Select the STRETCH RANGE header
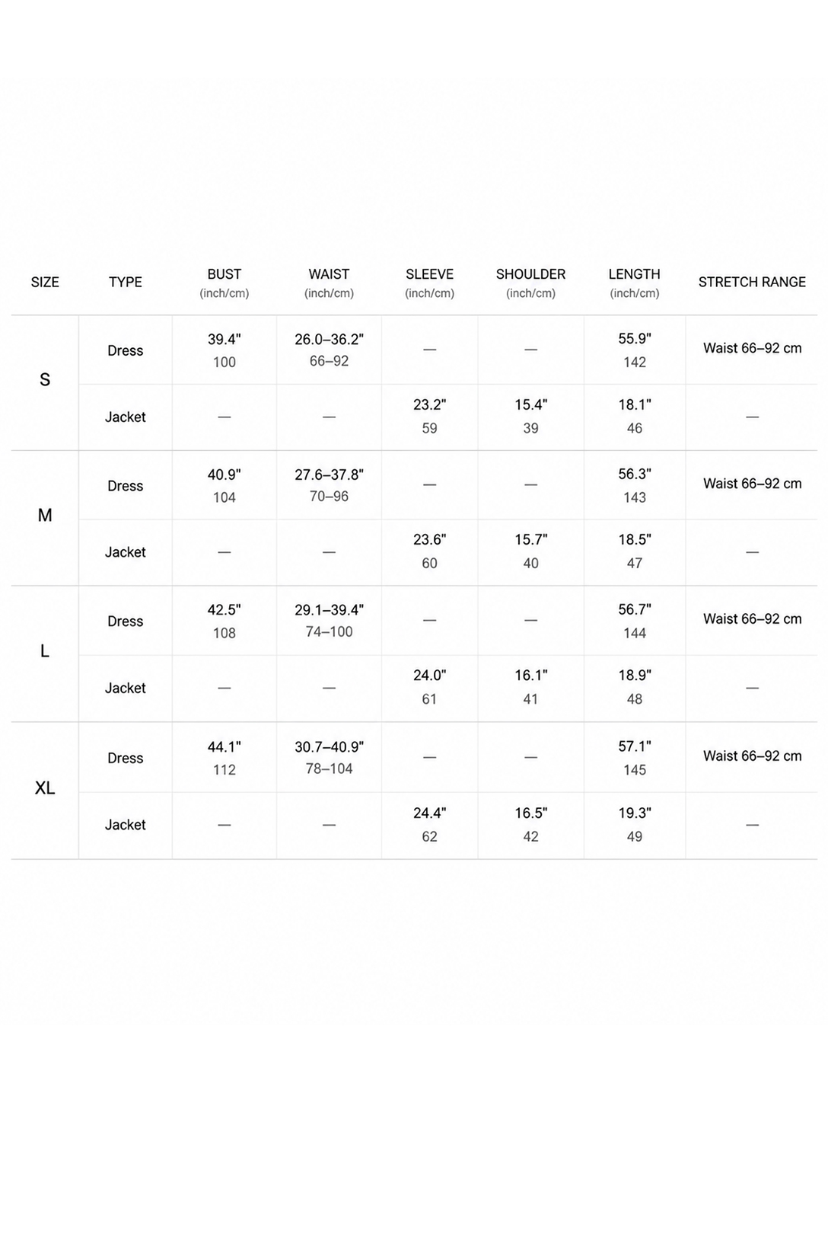The height and width of the screenshot is (1243, 828). pos(752,282)
